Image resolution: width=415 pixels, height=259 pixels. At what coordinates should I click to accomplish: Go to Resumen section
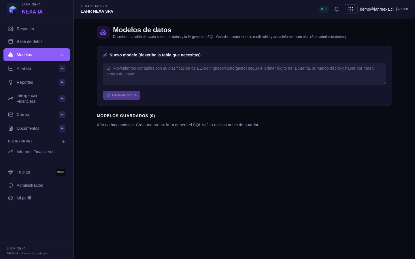click(x=37, y=29)
